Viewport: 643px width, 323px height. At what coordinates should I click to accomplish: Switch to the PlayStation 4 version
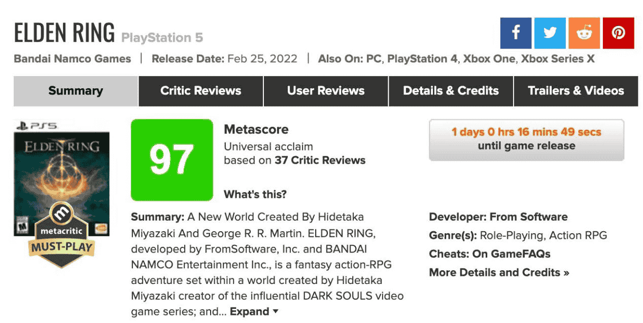point(422,59)
